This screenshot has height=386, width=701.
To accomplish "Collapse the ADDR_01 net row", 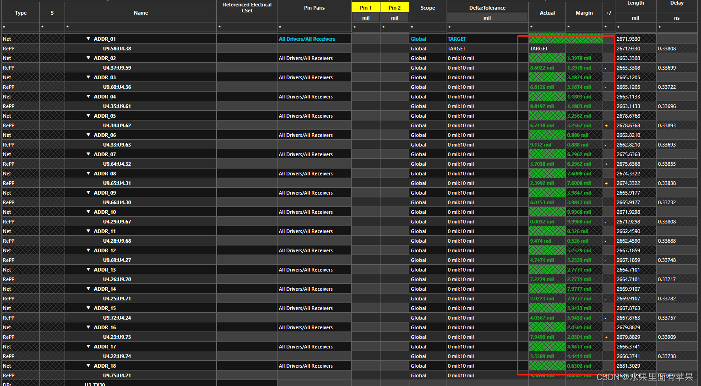I will coord(88,39).
